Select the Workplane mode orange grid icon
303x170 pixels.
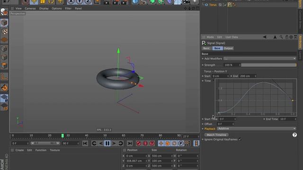(x=4, y=40)
